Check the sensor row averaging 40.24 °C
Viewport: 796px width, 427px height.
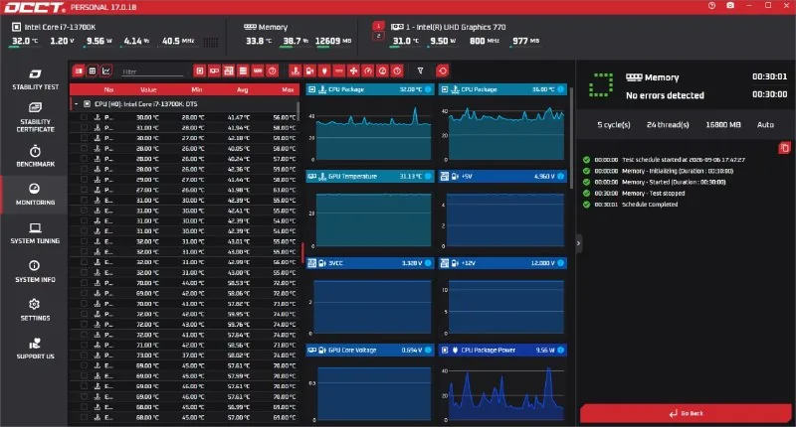pyautogui.click(x=84, y=159)
